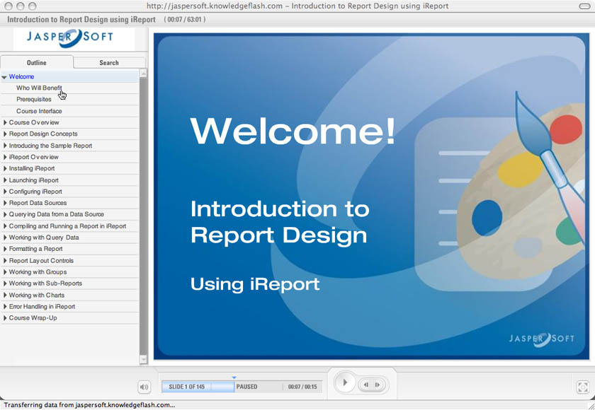Click the volume speaker icon
This screenshot has height=410, width=595.
point(144,387)
